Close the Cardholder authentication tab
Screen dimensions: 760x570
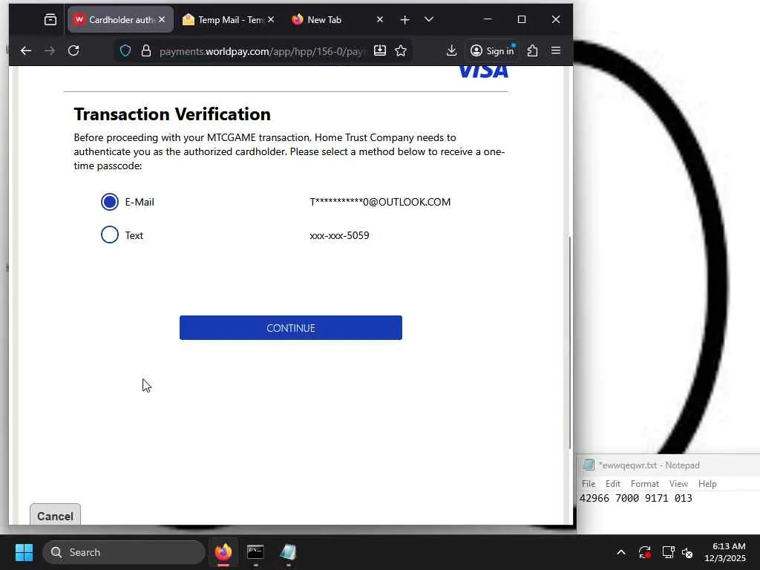tap(162, 19)
